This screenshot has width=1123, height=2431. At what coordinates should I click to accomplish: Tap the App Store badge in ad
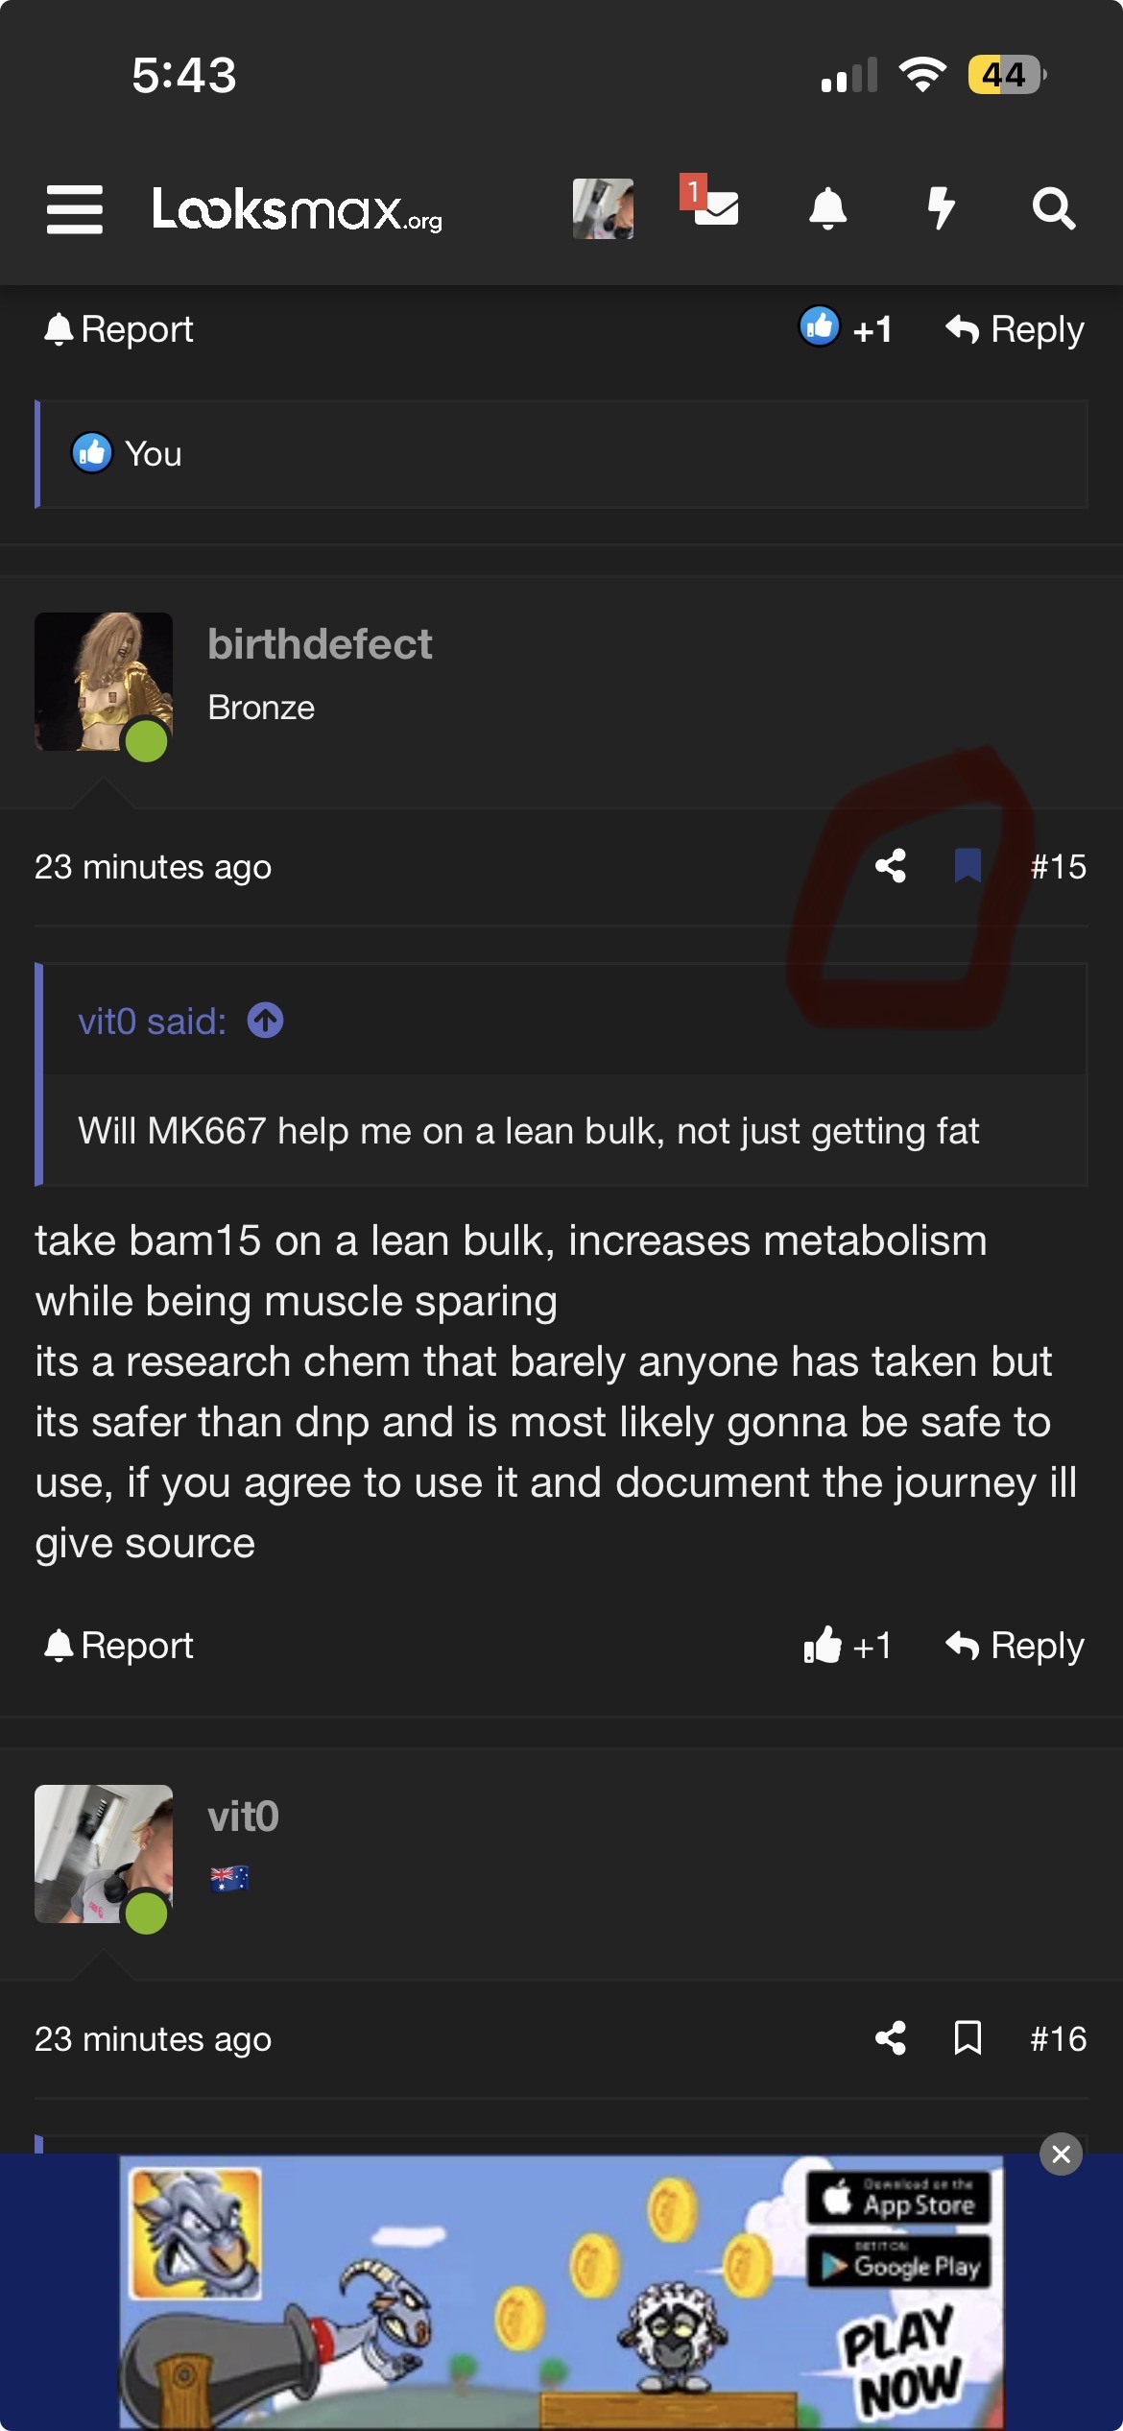(x=898, y=2198)
